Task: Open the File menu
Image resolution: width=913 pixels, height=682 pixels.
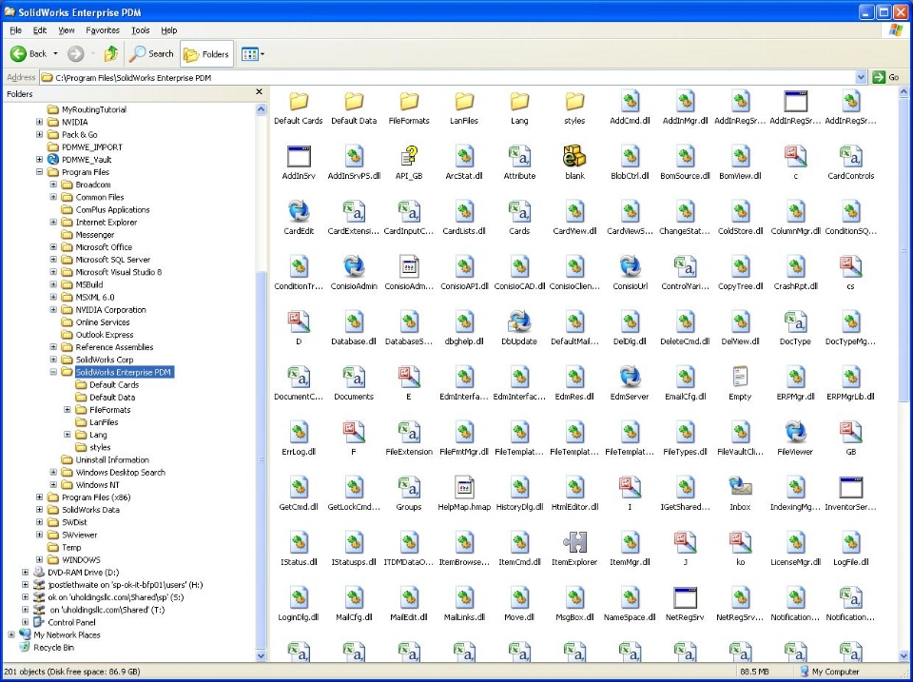Action: 16,30
